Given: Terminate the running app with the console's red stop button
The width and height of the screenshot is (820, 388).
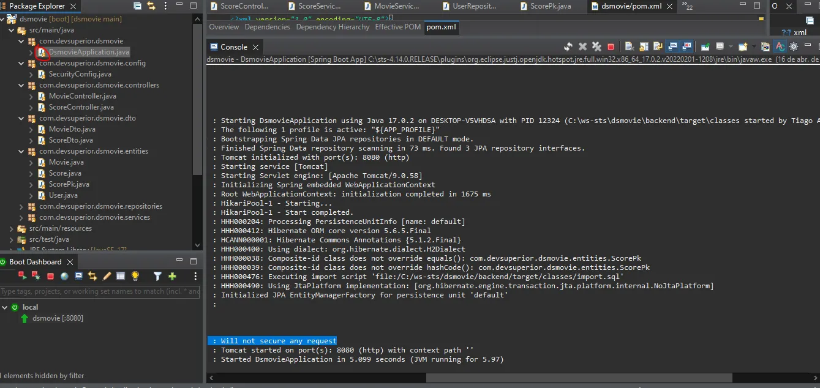Looking at the screenshot, I should pyautogui.click(x=611, y=47).
